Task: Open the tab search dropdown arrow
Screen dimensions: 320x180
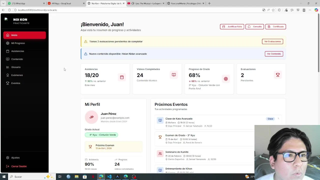Action: click(x=3, y=3)
